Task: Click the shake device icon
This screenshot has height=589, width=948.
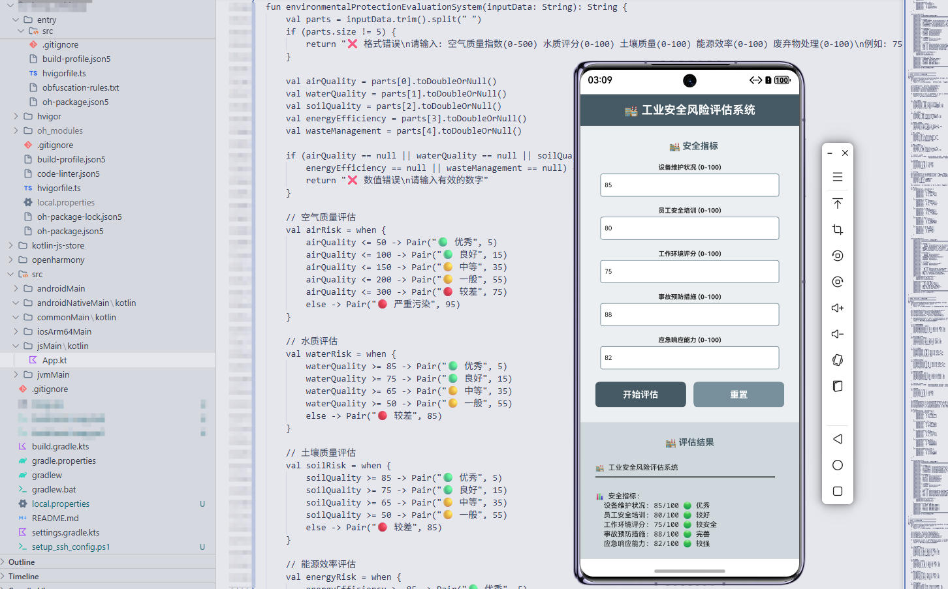Action: [x=838, y=360]
